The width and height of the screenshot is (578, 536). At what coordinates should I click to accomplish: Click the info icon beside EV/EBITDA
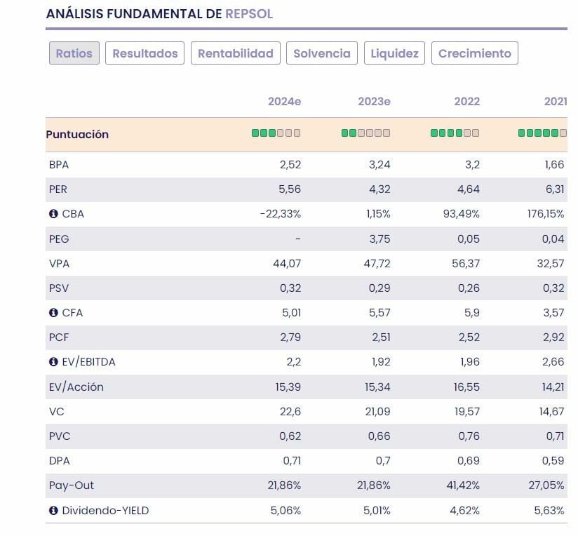(x=53, y=362)
